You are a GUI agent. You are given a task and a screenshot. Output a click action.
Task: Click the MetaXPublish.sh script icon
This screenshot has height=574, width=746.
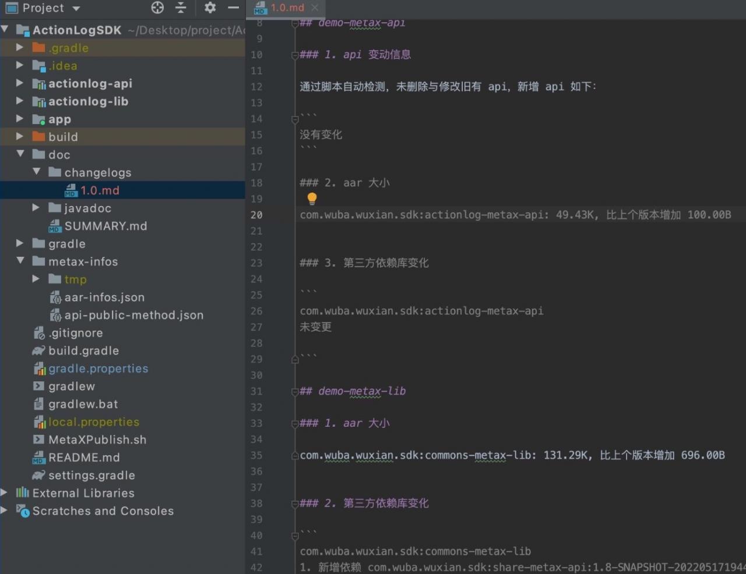pyautogui.click(x=39, y=440)
